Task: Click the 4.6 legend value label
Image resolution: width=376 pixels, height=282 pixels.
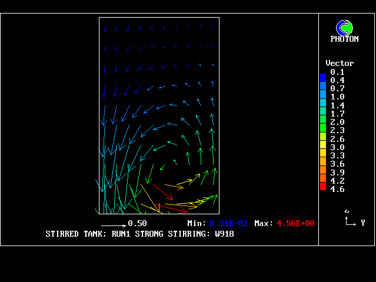Action: (x=337, y=190)
